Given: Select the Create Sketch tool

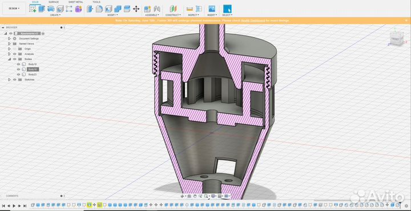Looking at the screenshot, I should click(x=33, y=9).
